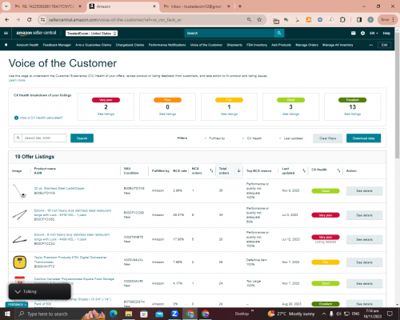400x320 pixels.
Task: Click the Very poor badge on the 16 inch tongs row
Action: 326,215
